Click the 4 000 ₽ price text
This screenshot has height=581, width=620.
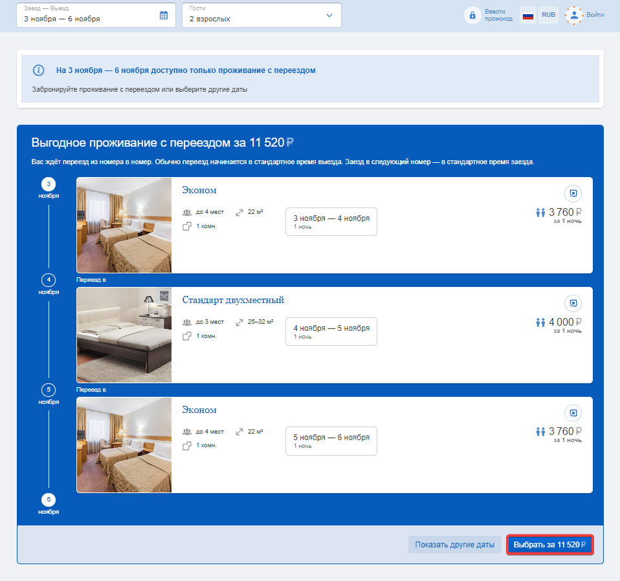point(565,322)
